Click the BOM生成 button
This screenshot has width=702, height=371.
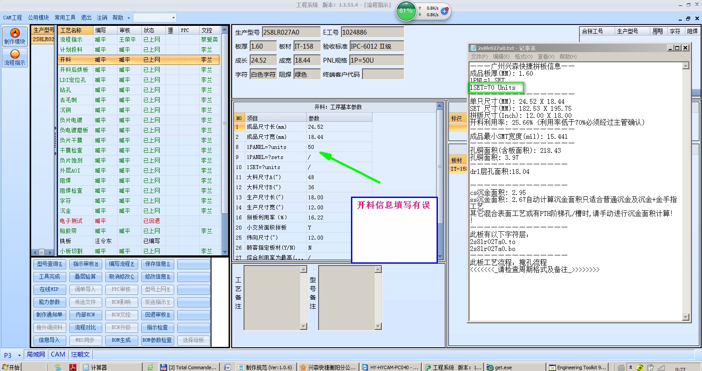pyautogui.click(x=122, y=340)
